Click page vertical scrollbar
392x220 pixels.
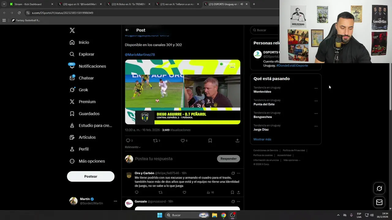(390, 67)
